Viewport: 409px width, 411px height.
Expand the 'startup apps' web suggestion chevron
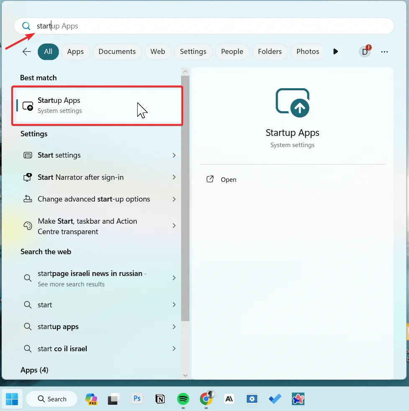(x=174, y=327)
